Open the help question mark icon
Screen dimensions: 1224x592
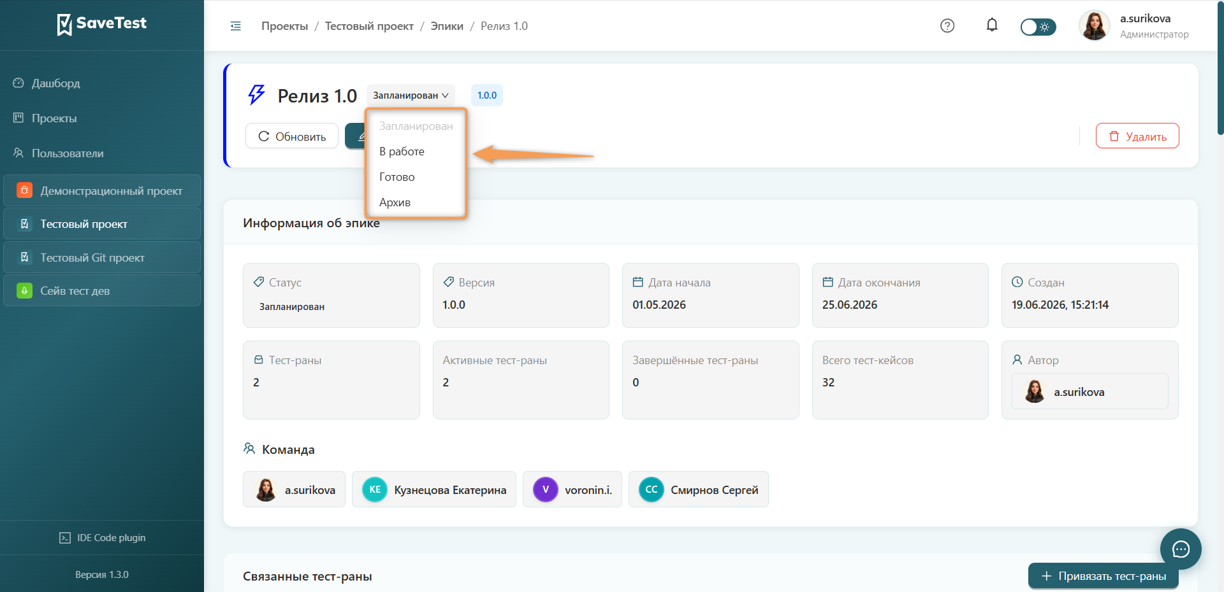tap(947, 26)
